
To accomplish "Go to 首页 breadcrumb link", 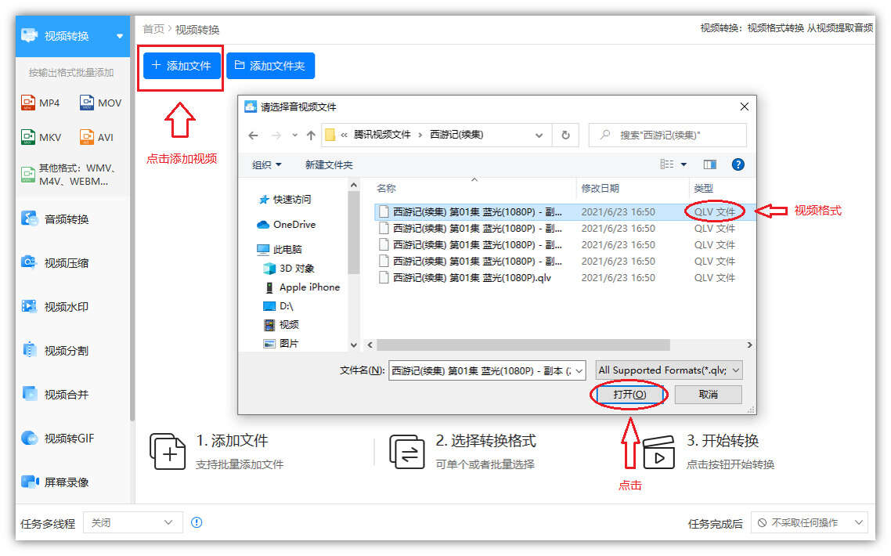I will coord(153,29).
